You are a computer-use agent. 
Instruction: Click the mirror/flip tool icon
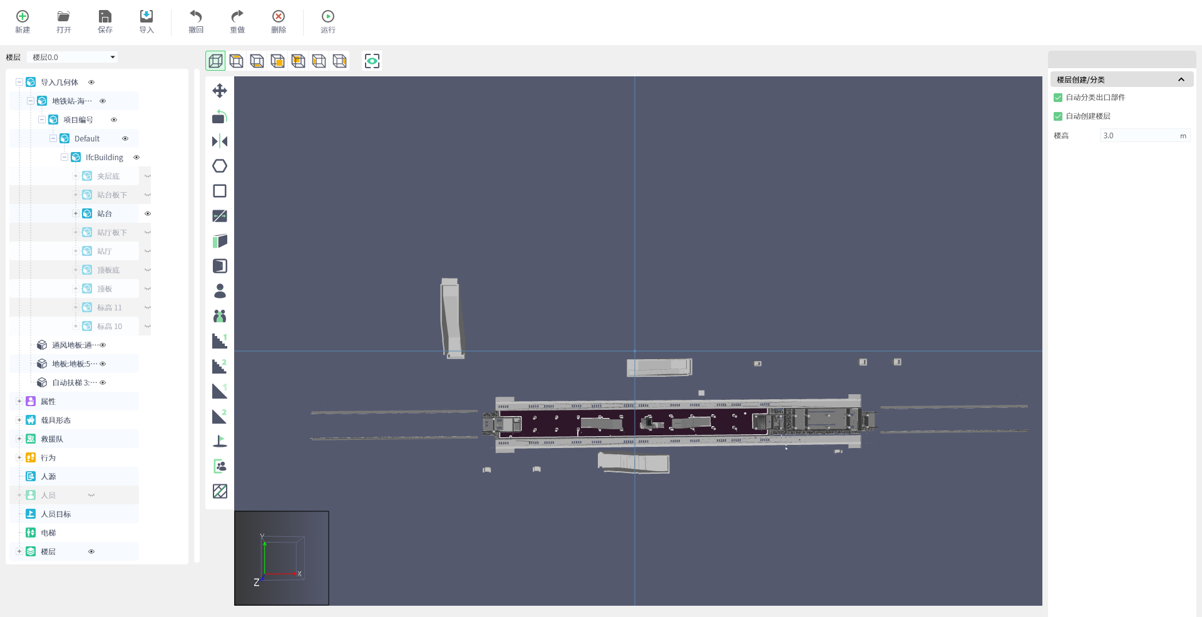coord(220,141)
